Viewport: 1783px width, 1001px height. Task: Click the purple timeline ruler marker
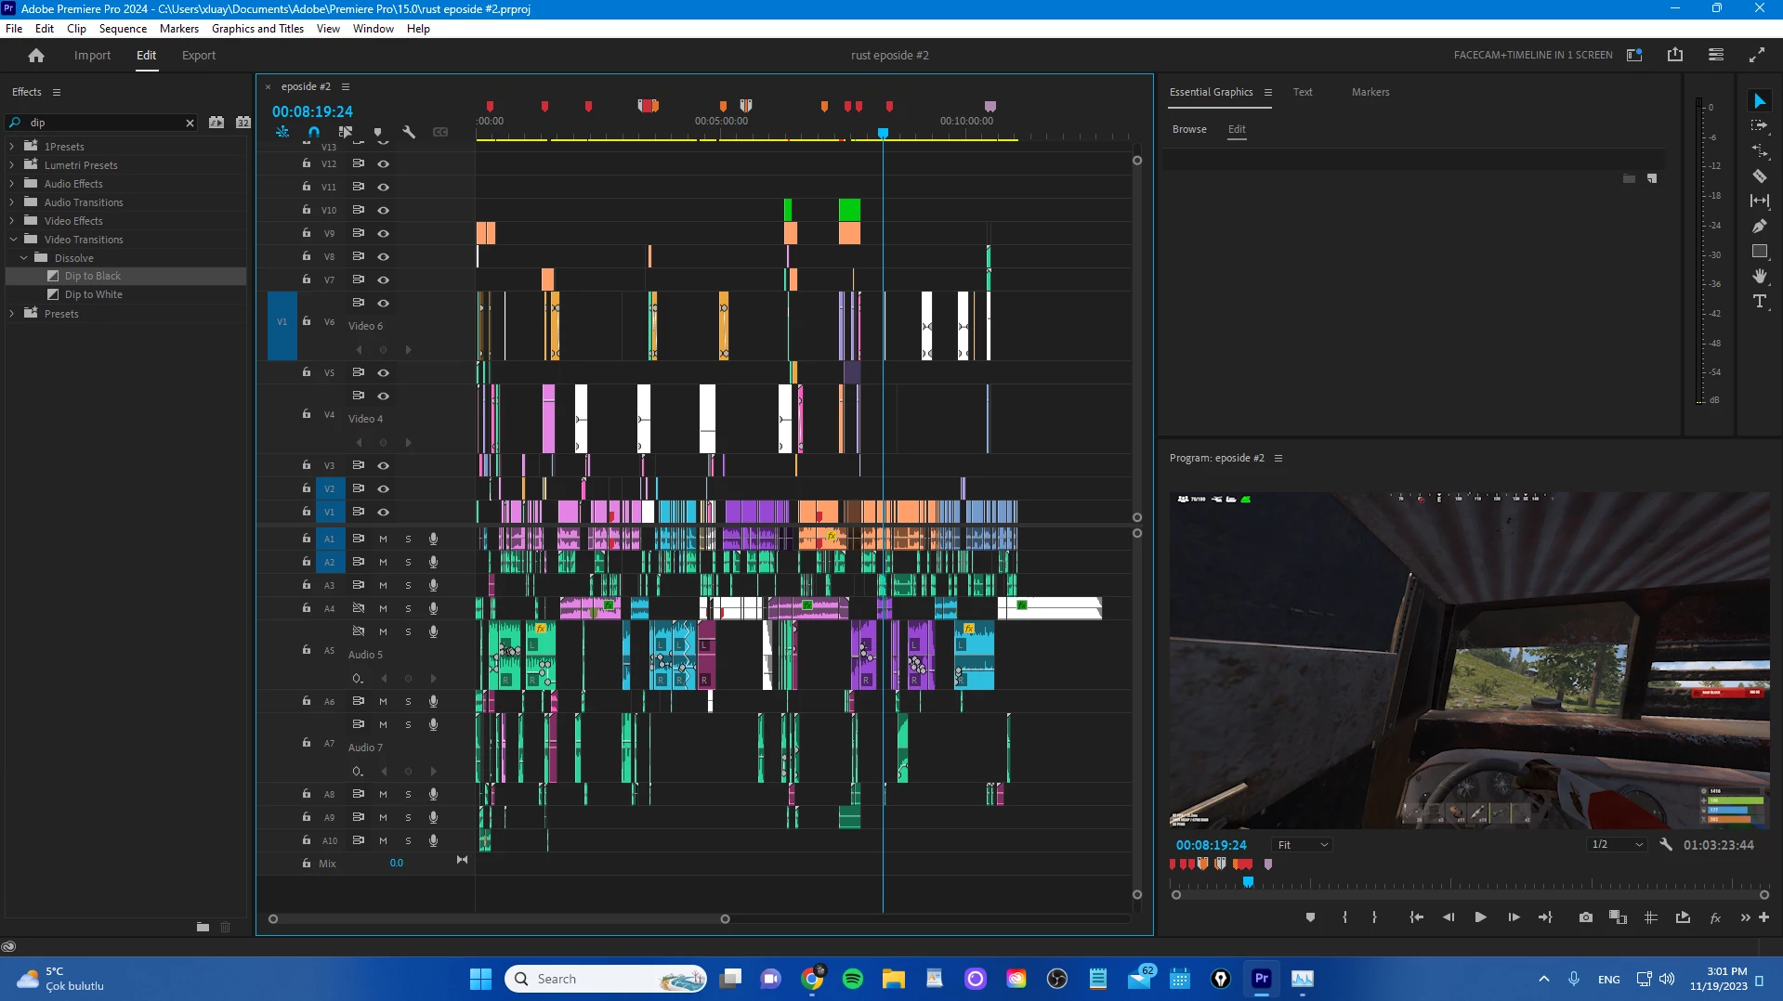pyautogui.click(x=990, y=107)
